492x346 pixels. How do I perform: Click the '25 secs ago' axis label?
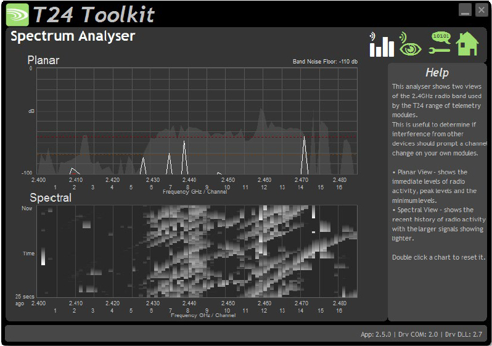point(25,300)
